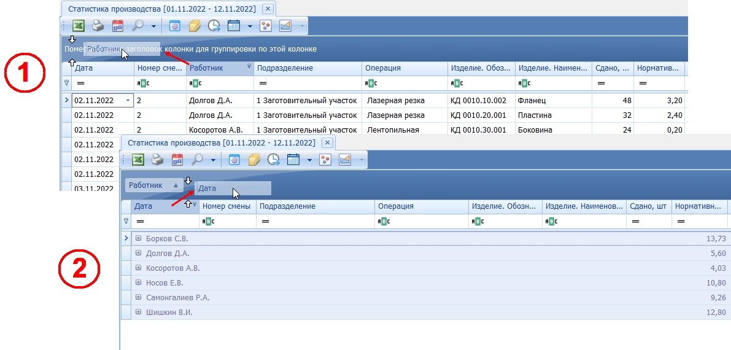The height and width of the screenshot is (350, 731).
Task: Click ABC filter operator under upper 'Операция' column
Action: click(371, 83)
